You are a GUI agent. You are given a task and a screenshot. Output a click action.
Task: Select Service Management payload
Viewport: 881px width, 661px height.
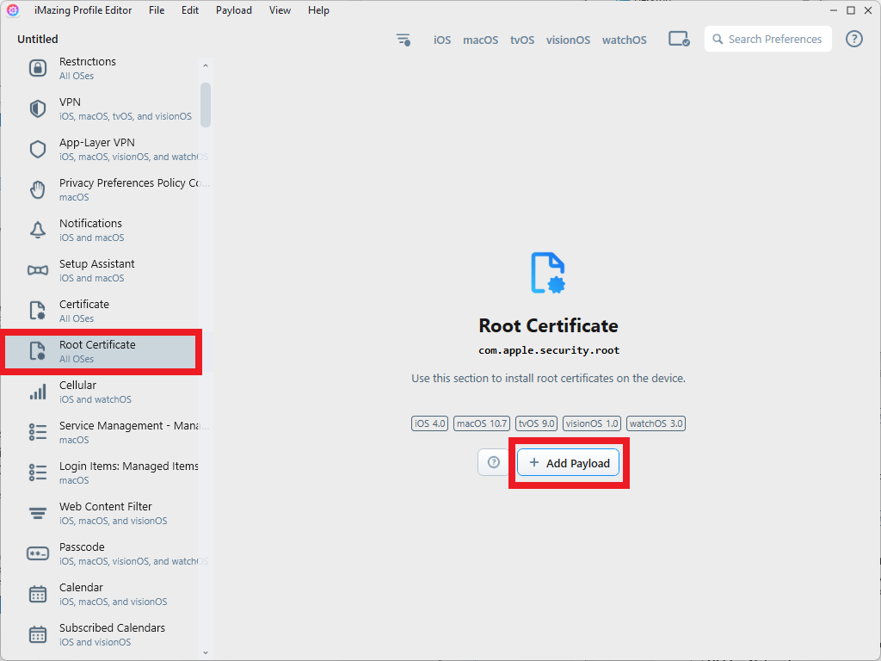(102, 432)
